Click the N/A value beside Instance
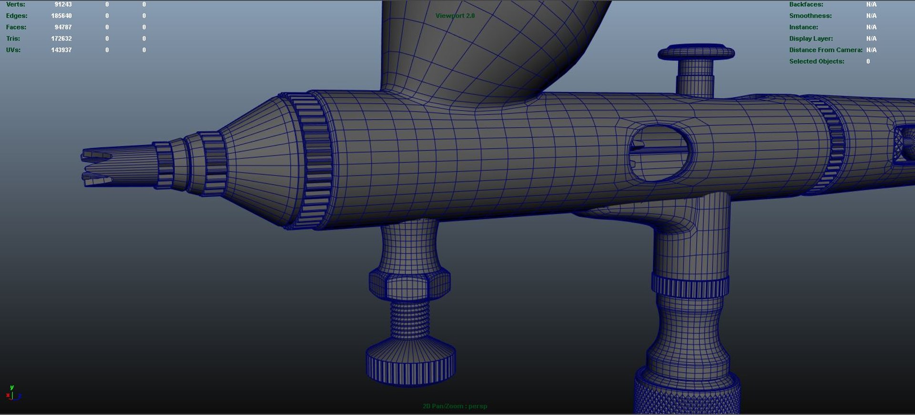This screenshot has width=915, height=415. [871, 27]
